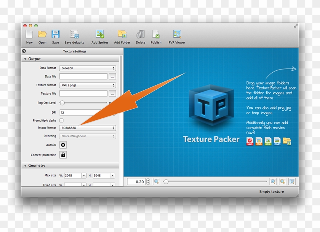Browse for a Data file with the ellipsis button
Viewport: 320px width, 232px height.
coord(113,76)
